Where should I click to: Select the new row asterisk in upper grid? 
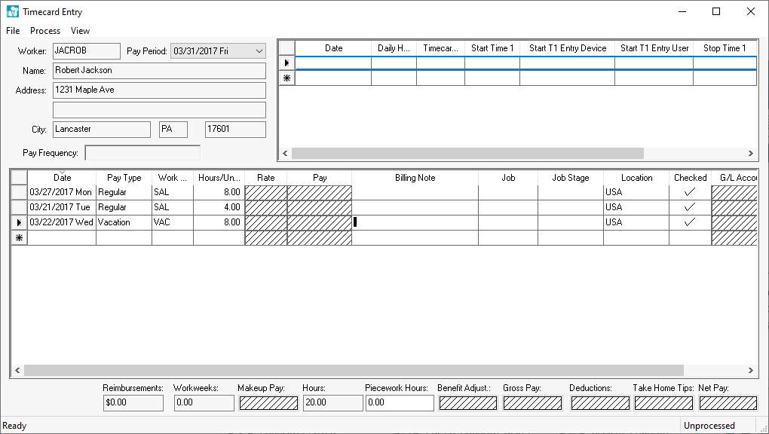pyautogui.click(x=286, y=78)
